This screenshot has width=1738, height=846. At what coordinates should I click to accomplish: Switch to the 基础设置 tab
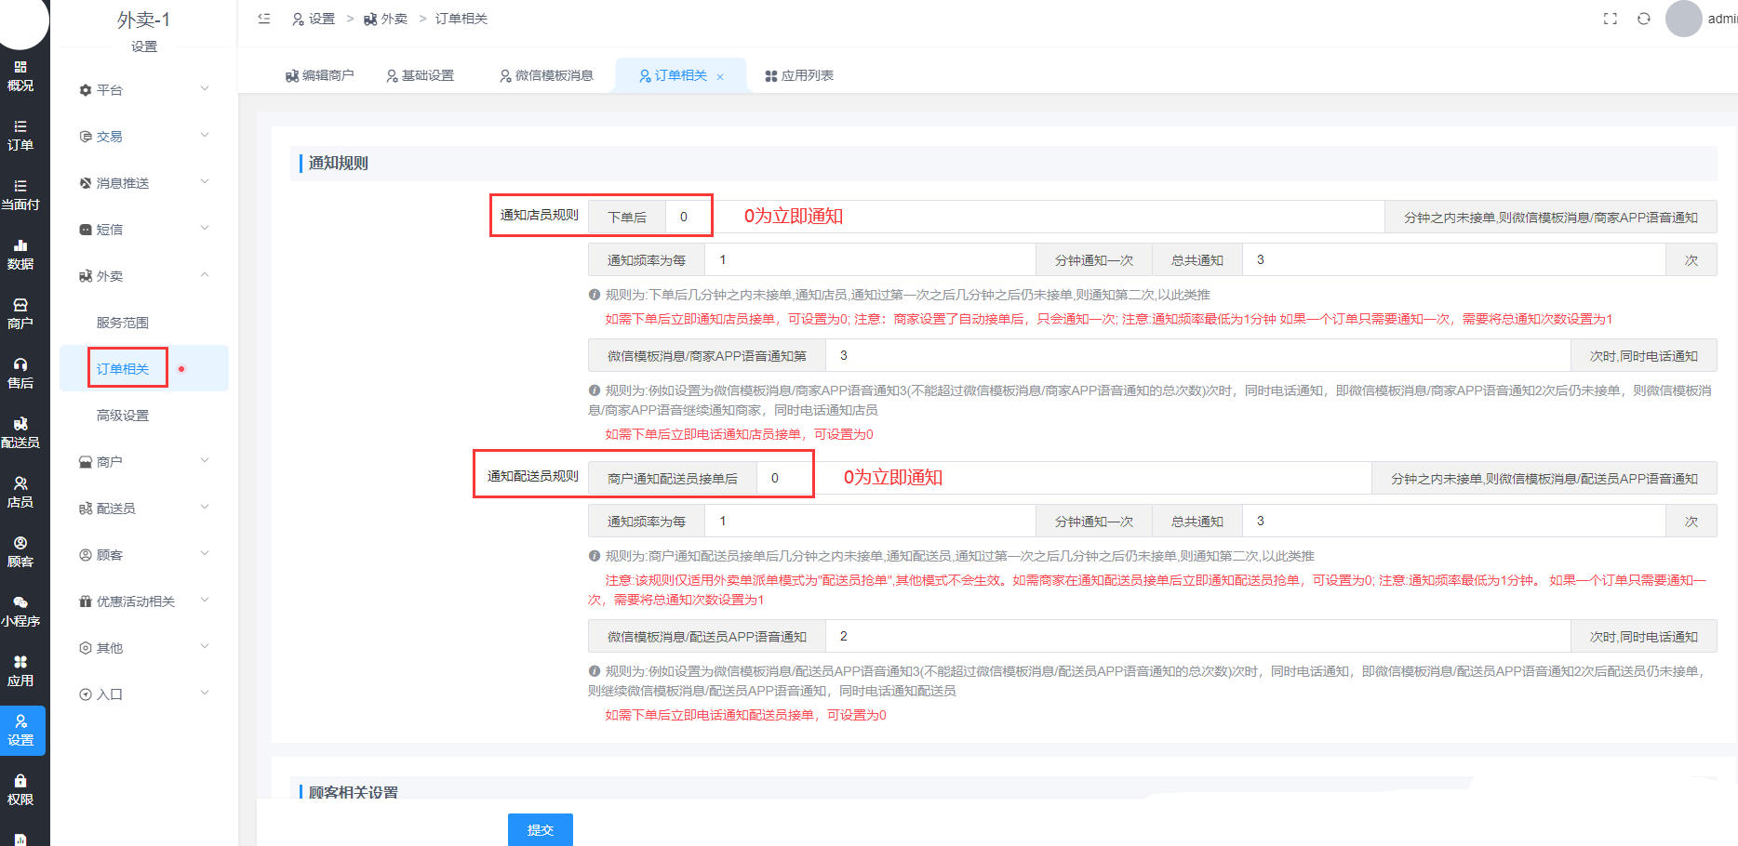coord(421,75)
